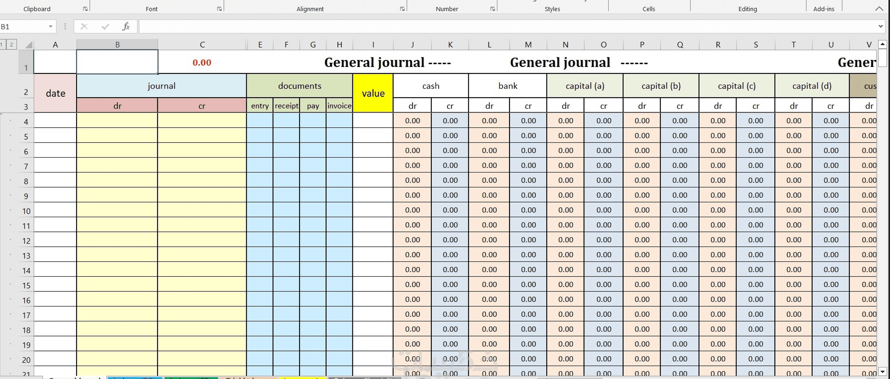Select row 1 header
This screenshot has width=890, height=379.
click(x=26, y=62)
